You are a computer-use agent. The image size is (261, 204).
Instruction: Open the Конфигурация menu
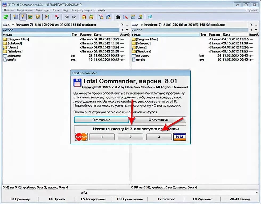tap(81, 10)
